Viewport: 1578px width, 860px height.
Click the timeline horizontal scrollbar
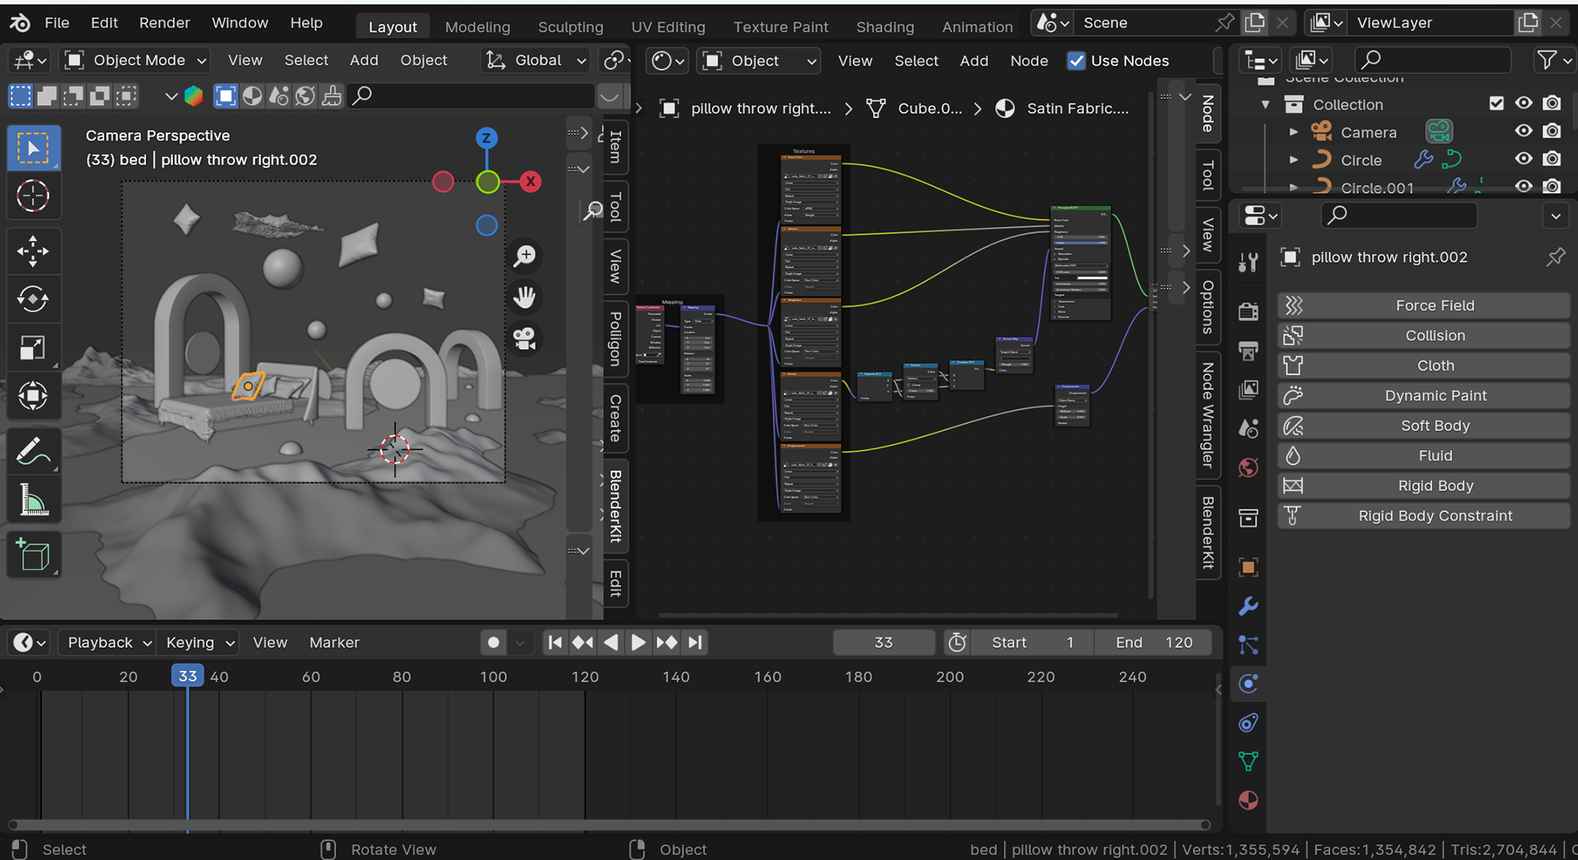pos(608,825)
